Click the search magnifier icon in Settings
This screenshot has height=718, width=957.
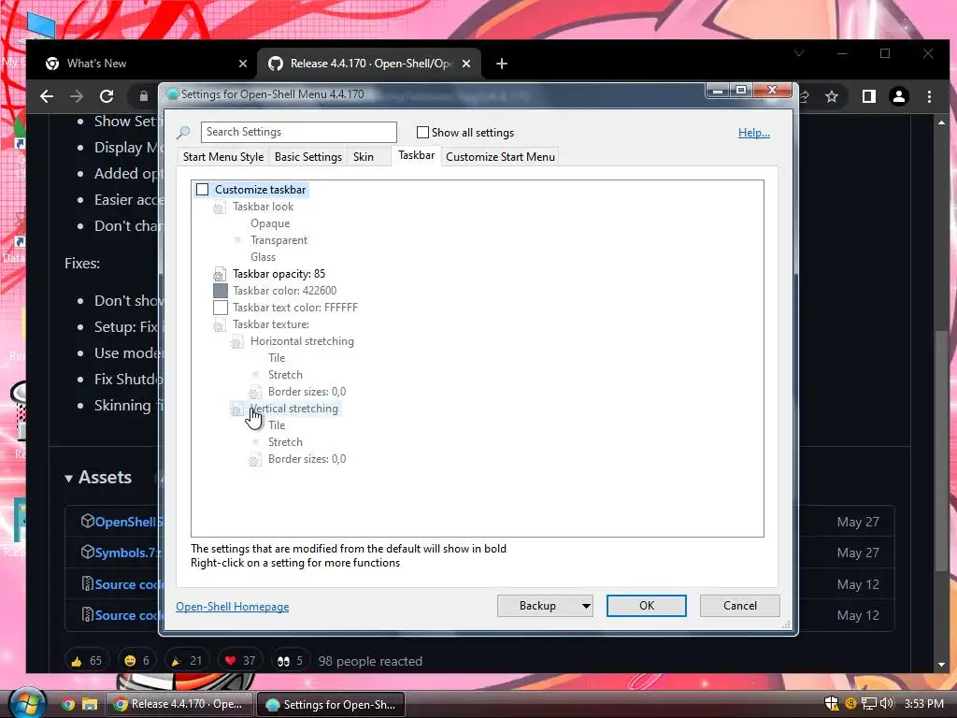tap(183, 133)
